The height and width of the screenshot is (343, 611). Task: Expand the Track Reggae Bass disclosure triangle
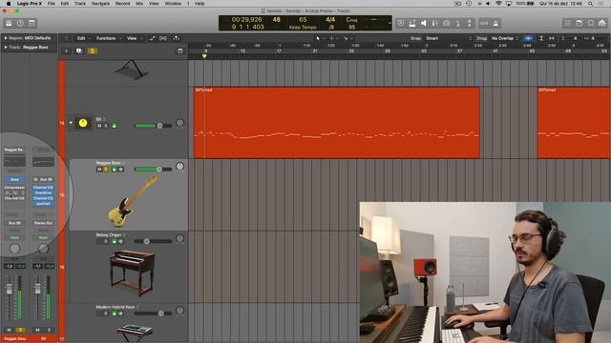click(x=6, y=48)
